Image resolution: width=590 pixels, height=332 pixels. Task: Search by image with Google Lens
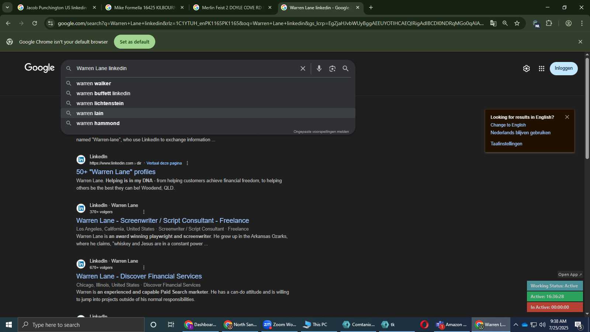click(x=332, y=68)
